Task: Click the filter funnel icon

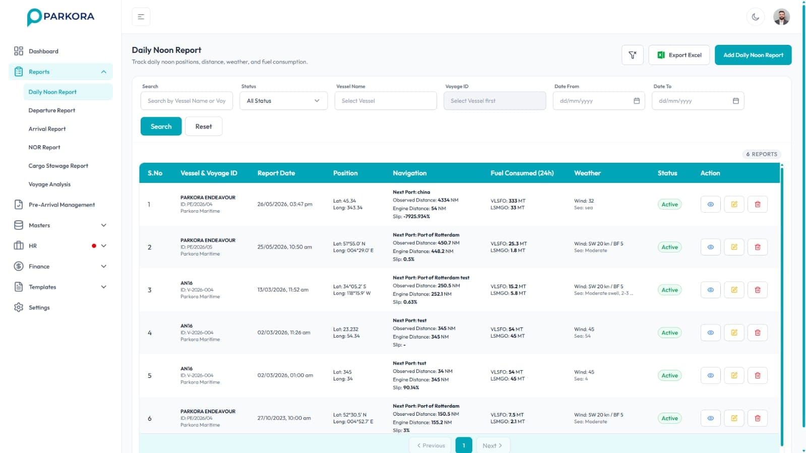Action: (x=632, y=55)
